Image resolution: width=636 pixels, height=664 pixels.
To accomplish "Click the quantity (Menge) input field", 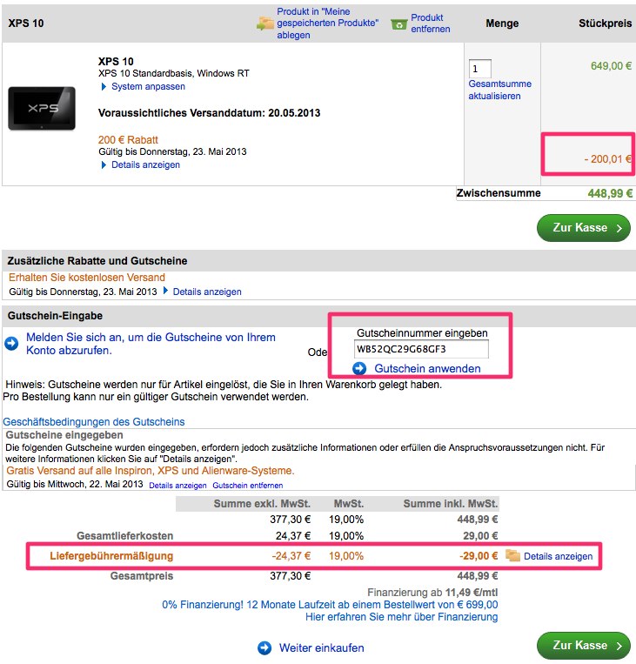I will point(479,68).
